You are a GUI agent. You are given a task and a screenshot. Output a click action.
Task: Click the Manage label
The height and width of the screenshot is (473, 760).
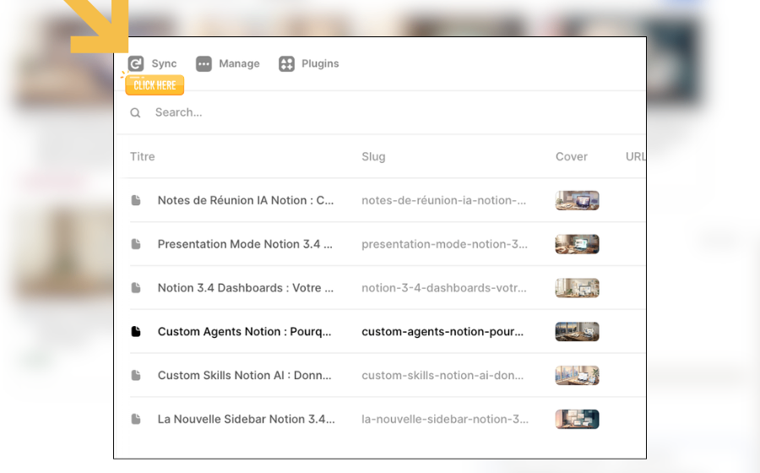239,63
